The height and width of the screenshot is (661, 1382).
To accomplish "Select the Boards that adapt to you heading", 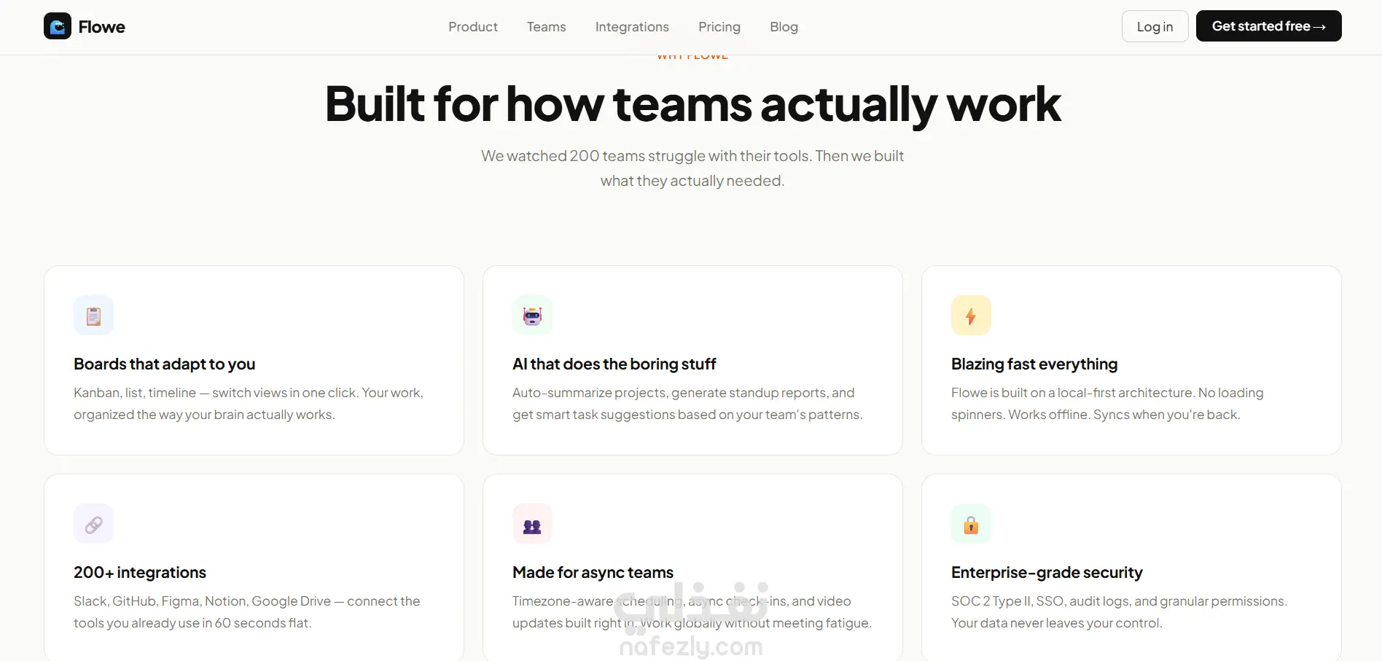I will click(165, 364).
